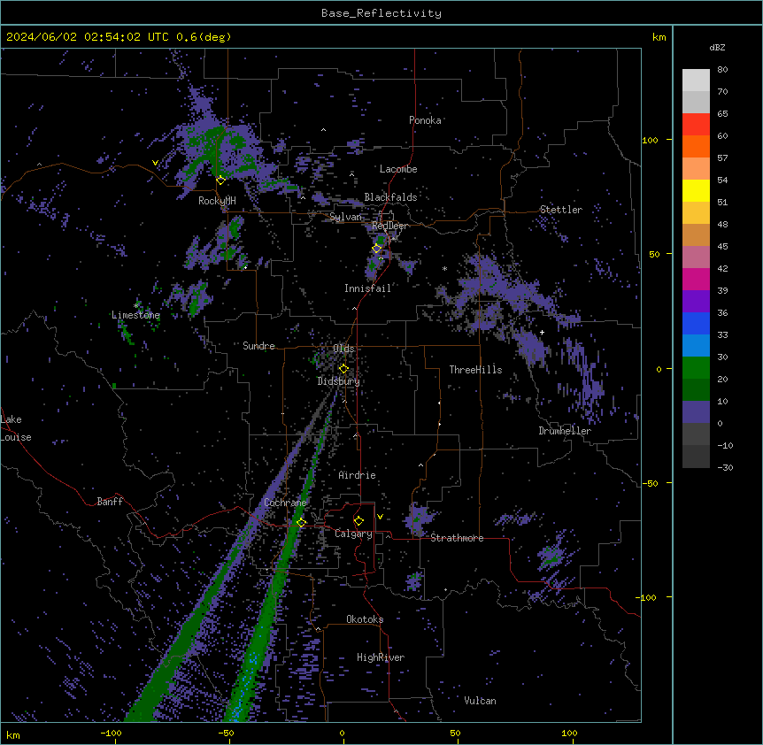Click the blue 33–36 dBZ legend swatch

click(696, 324)
